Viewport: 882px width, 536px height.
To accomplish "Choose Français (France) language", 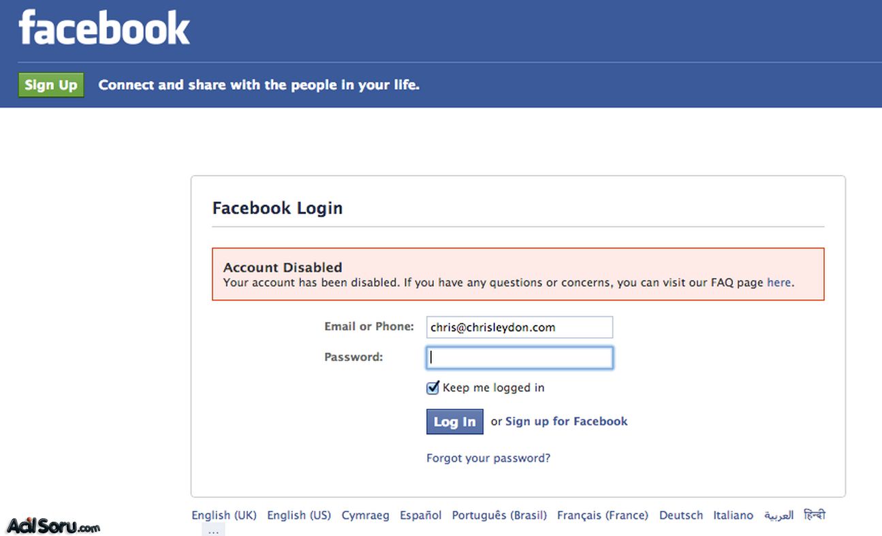I will click(x=603, y=516).
